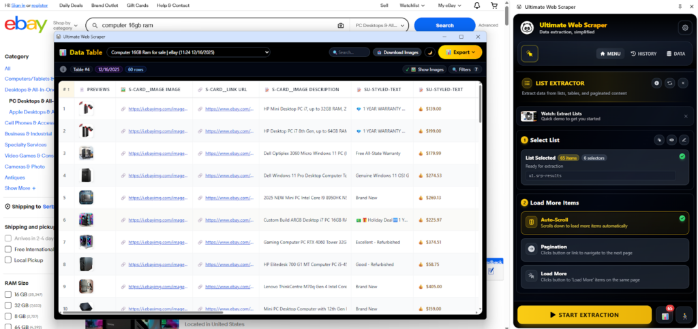Click the Data Table info icon

63,69
